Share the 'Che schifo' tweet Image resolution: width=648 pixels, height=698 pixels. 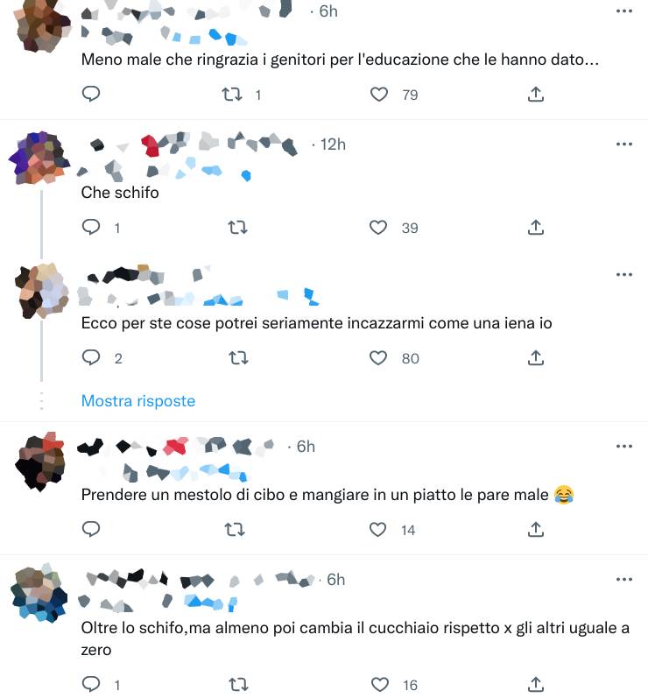pyautogui.click(x=536, y=228)
